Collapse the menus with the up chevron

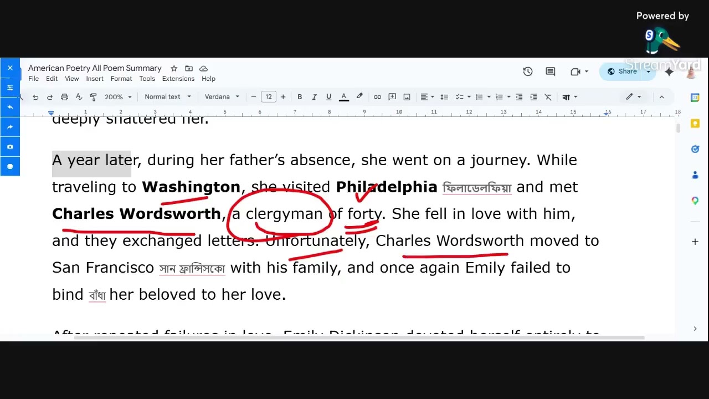pos(661,97)
